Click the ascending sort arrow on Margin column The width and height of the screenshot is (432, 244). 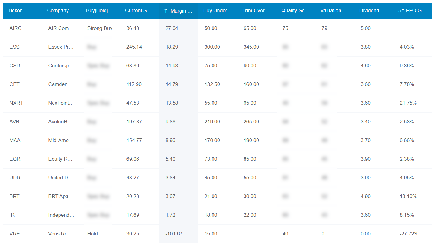pyautogui.click(x=166, y=11)
